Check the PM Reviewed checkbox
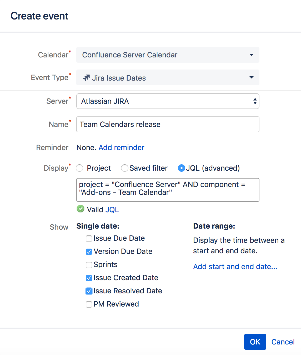The height and width of the screenshot is (355, 301). [89, 304]
